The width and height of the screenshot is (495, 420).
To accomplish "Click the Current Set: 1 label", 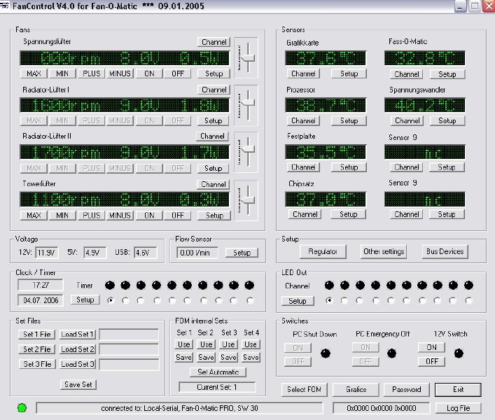I will click(217, 387).
